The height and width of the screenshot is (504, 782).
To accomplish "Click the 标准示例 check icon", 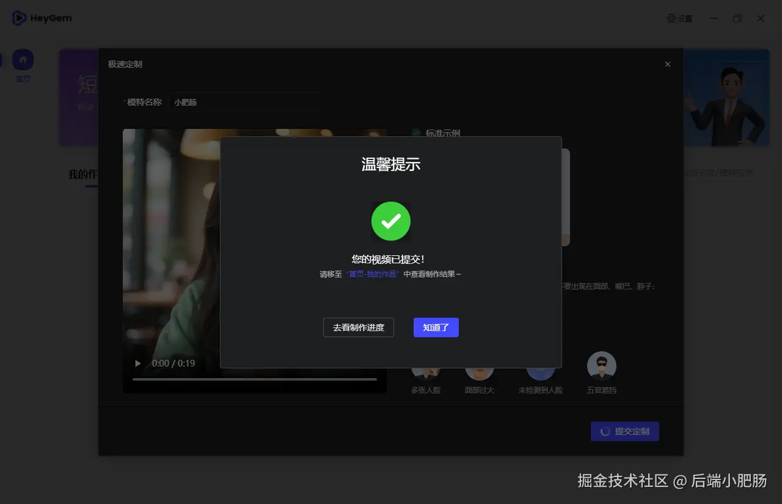I will [x=416, y=133].
